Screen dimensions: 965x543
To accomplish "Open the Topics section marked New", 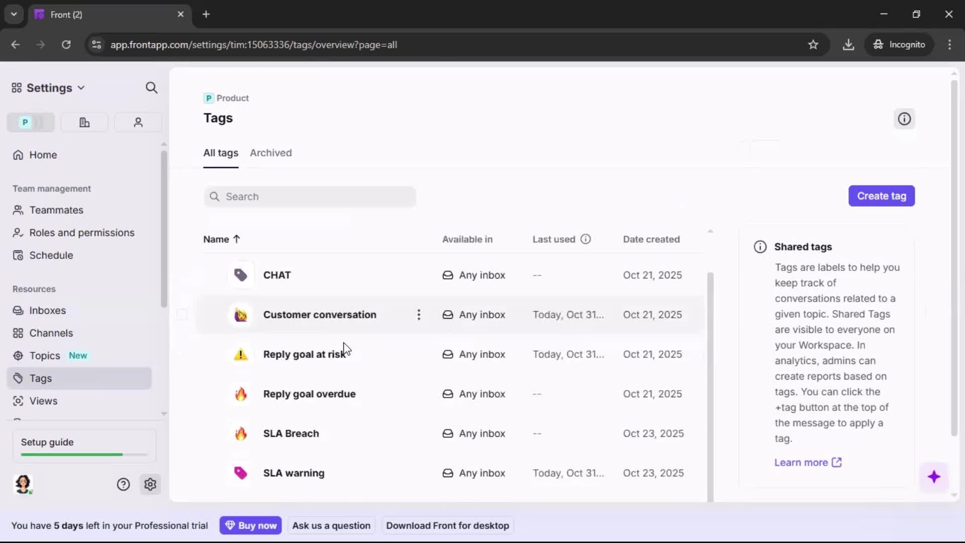I will (x=44, y=355).
